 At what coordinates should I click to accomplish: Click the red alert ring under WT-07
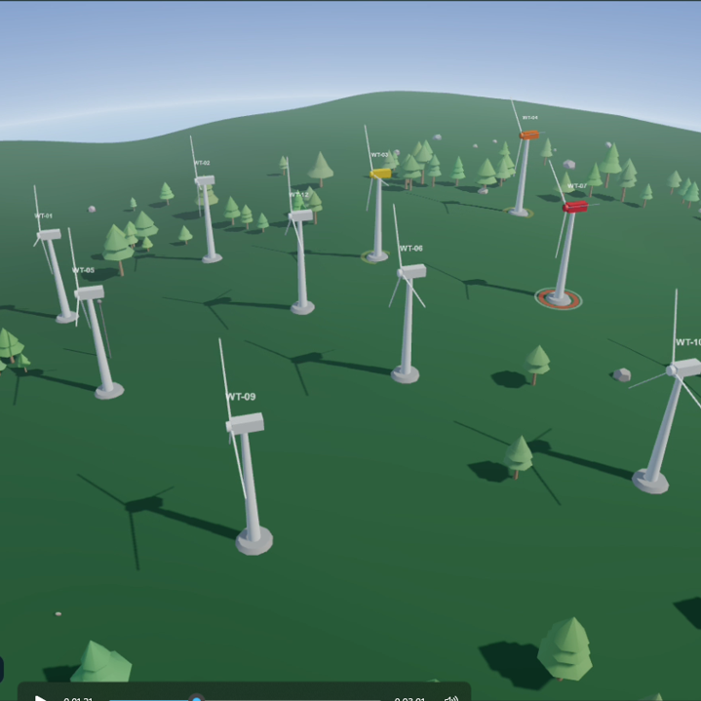[x=559, y=298]
